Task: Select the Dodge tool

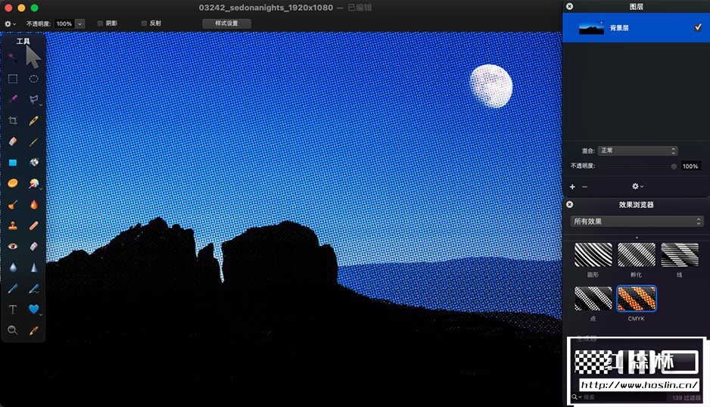Action: (x=13, y=204)
